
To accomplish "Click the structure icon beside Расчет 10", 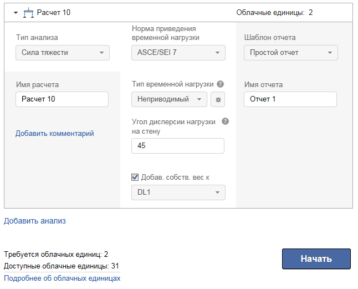I will tap(29, 12).
